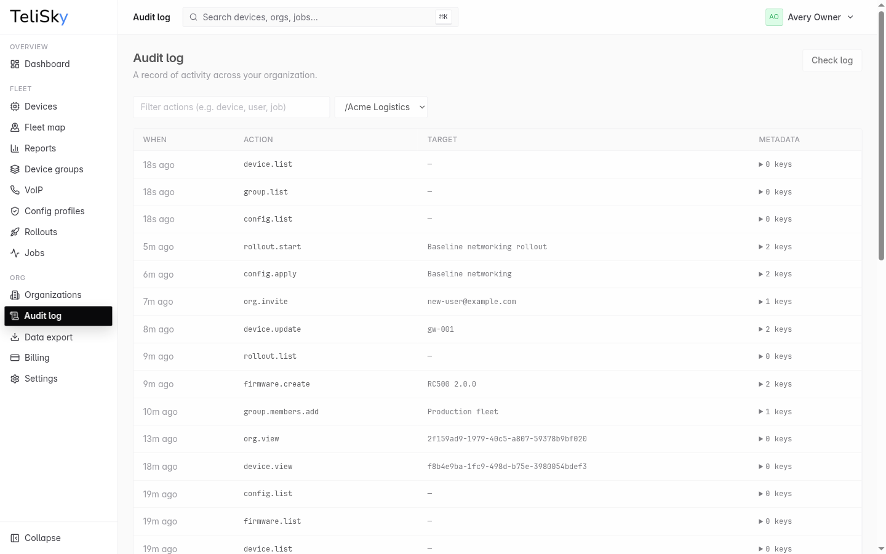Click the Billing credit card icon
The height and width of the screenshot is (554, 886).
[x=15, y=358]
